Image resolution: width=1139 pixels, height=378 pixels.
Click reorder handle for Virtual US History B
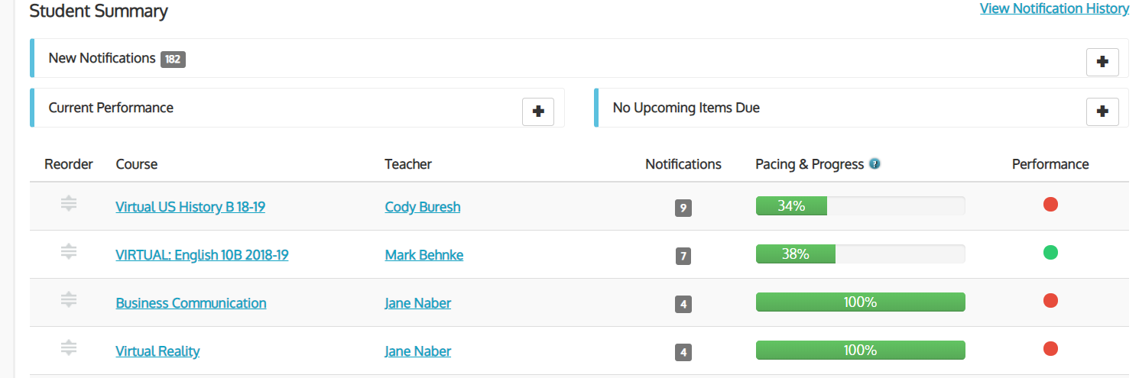tap(69, 204)
